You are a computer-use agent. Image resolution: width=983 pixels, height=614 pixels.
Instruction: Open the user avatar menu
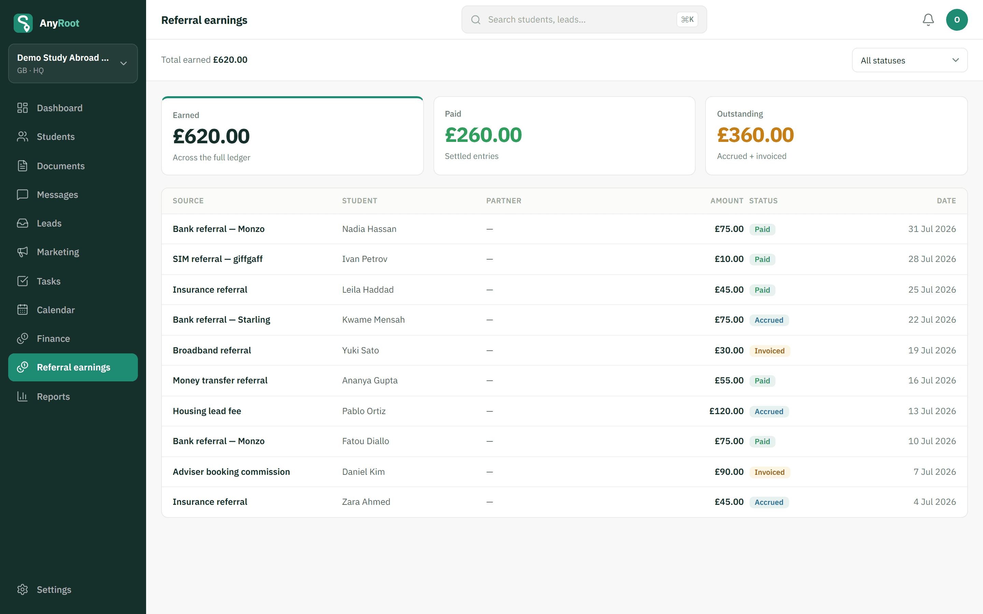[x=957, y=19]
